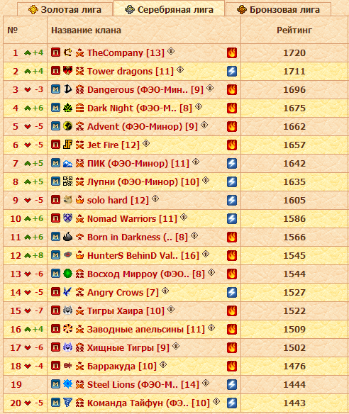The image size is (349, 414).
Task: Select the Серебряная лига tab
Action: tap(169, 9)
